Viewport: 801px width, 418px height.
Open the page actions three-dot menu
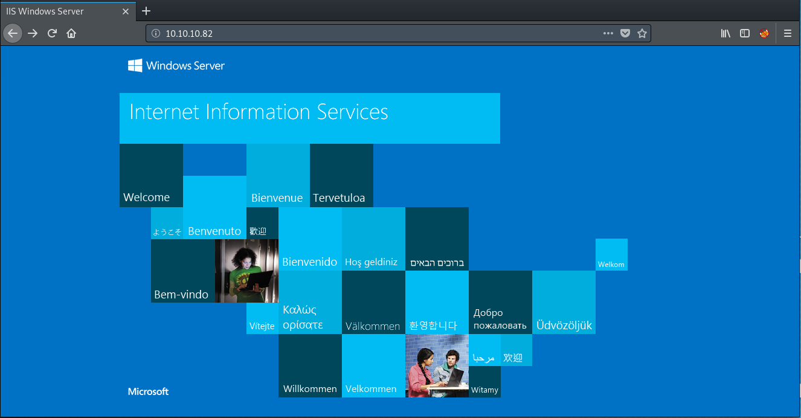coord(608,34)
